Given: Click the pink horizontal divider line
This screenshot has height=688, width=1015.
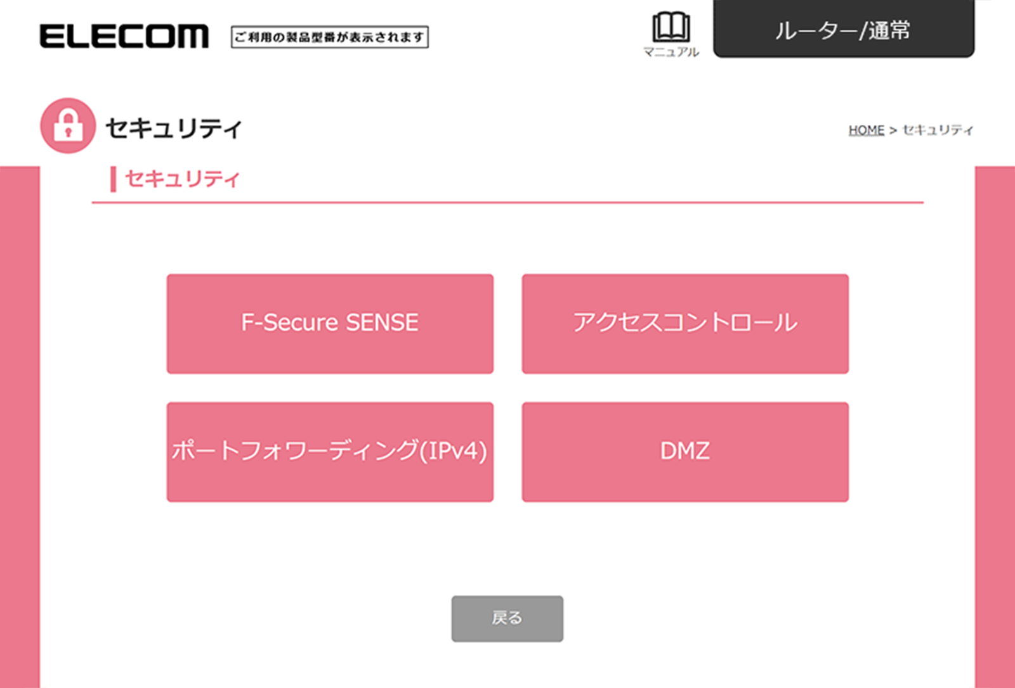Looking at the screenshot, I should (x=507, y=203).
